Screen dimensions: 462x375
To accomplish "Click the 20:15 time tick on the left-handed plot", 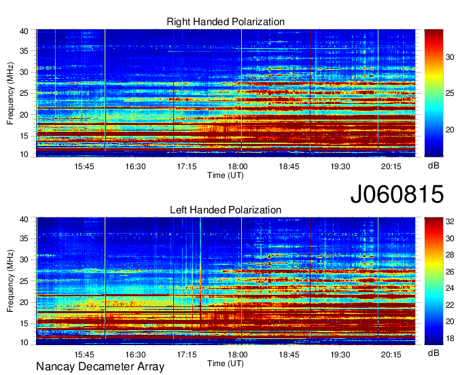I will coord(391,355).
